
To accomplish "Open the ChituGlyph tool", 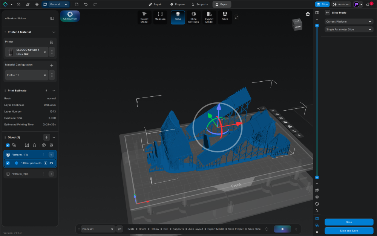I will coord(70,16).
